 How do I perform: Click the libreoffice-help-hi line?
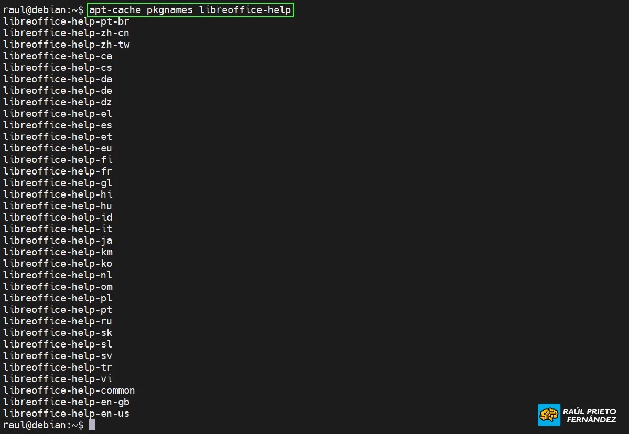[58, 194]
